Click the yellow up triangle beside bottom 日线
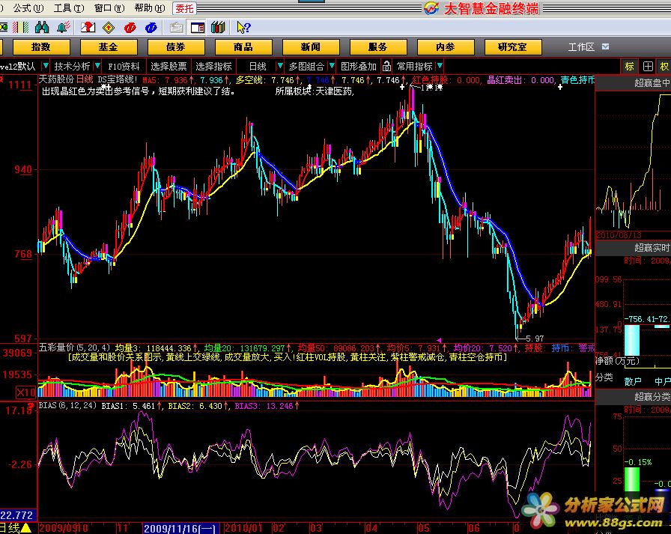This screenshot has width=671, height=534. [25, 528]
